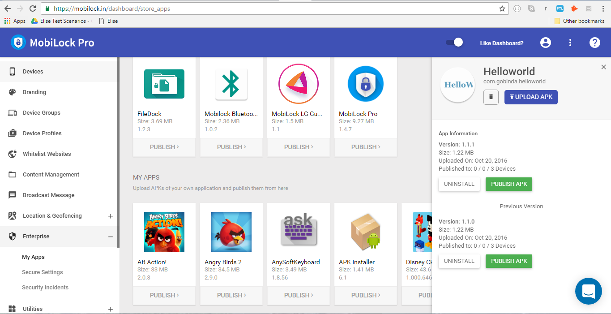The width and height of the screenshot is (611, 314).
Task: Close the Helloworld details panel
Action: (x=603, y=67)
